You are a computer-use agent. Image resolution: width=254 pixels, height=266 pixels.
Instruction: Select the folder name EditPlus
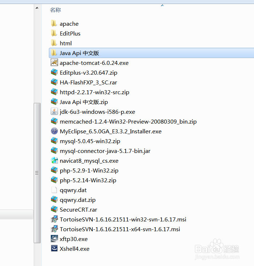click(70, 34)
